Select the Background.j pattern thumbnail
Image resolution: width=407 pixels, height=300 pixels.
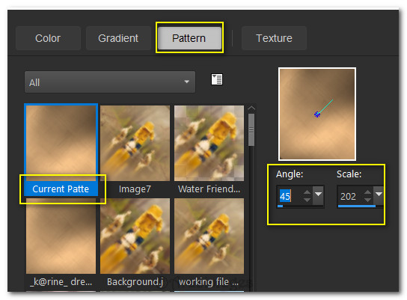135,242
